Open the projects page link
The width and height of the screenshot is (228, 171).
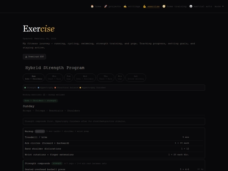click(112, 6)
